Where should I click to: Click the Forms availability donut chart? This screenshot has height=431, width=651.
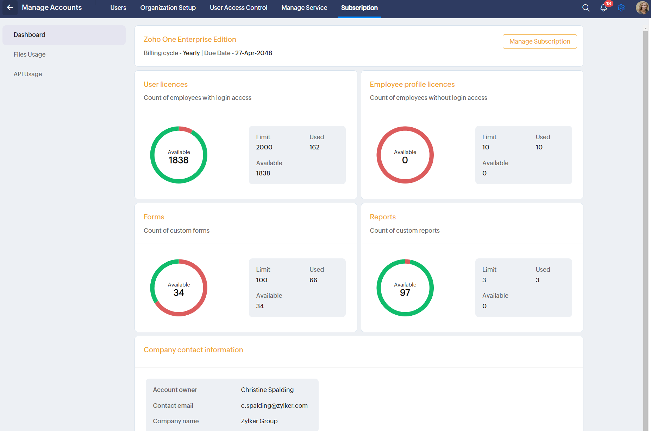[179, 288]
